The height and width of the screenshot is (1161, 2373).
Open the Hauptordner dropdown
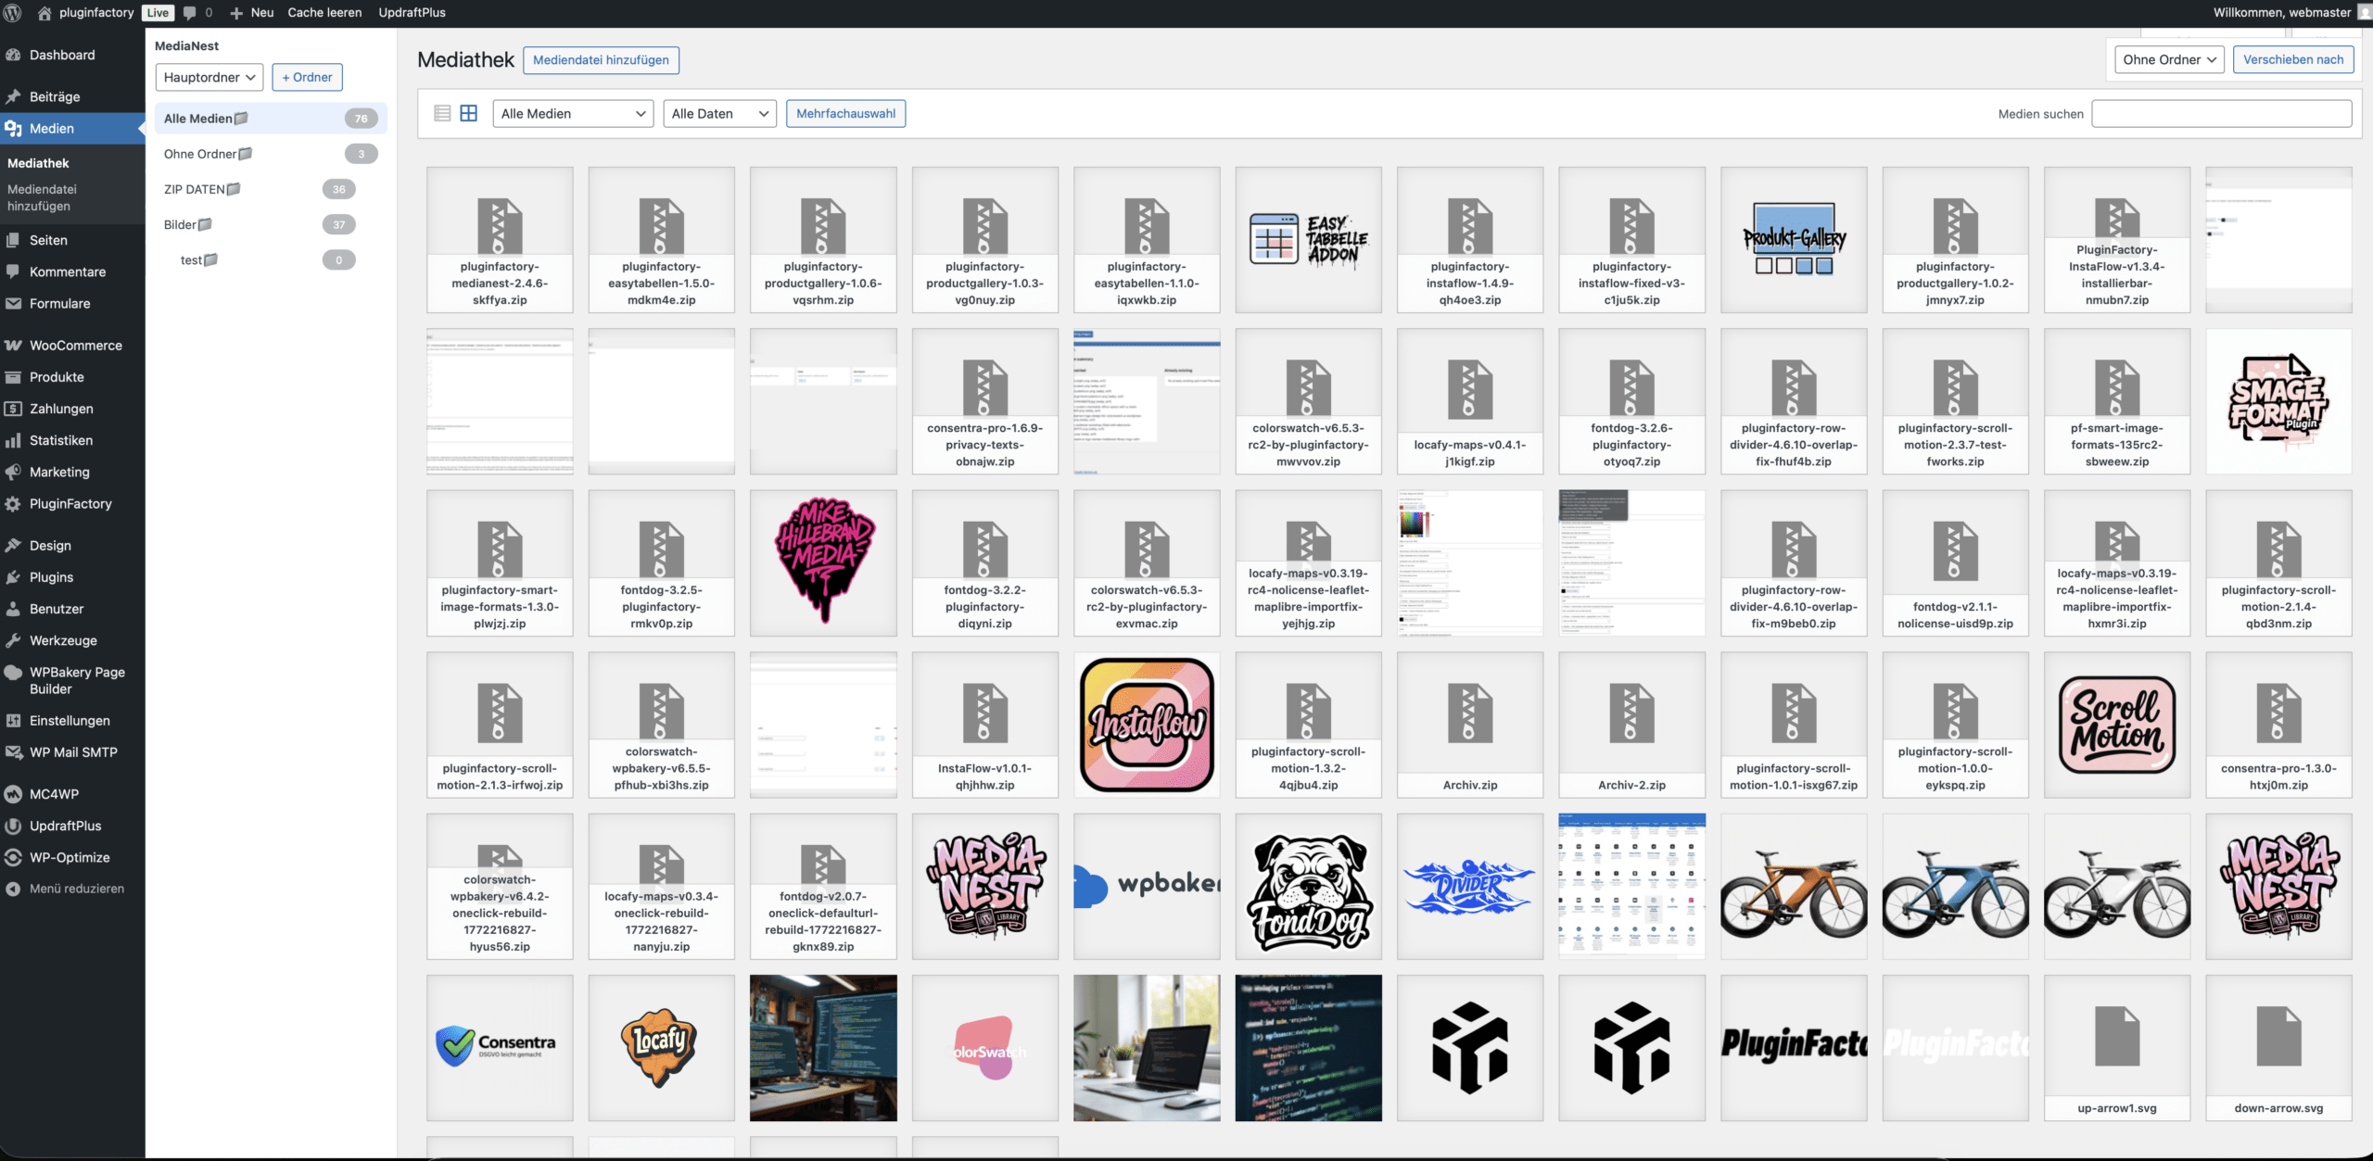[x=209, y=77]
